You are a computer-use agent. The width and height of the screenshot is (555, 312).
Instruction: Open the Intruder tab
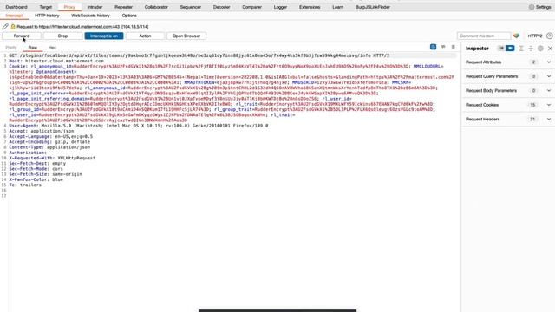click(x=95, y=7)
